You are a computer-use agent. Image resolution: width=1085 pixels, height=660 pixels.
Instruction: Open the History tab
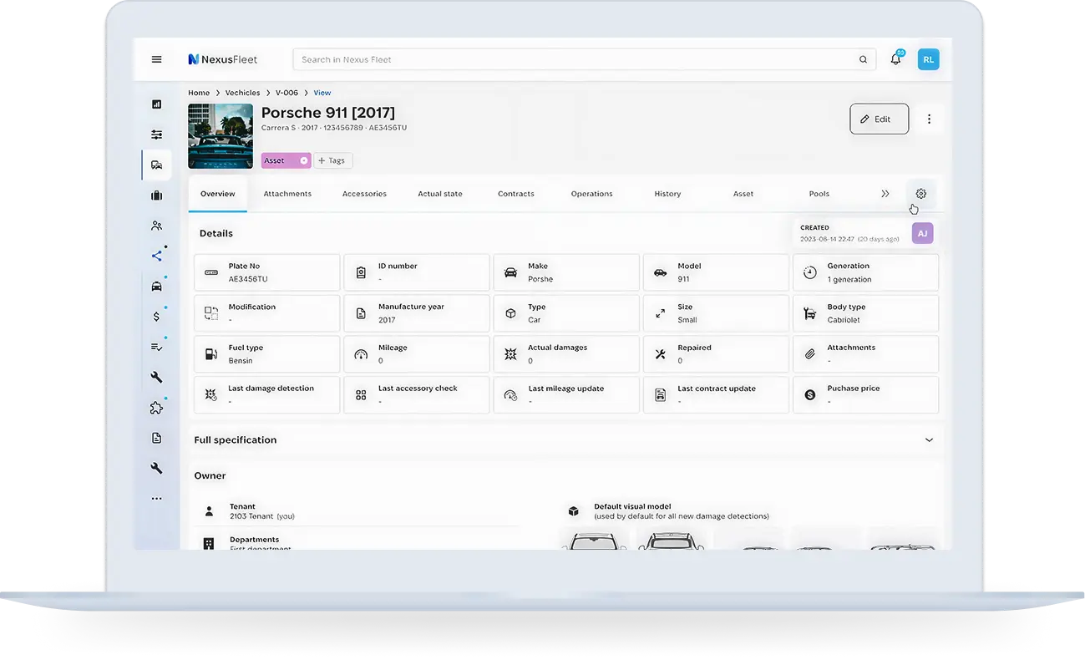pyautogui.click(x=667, y=194)
